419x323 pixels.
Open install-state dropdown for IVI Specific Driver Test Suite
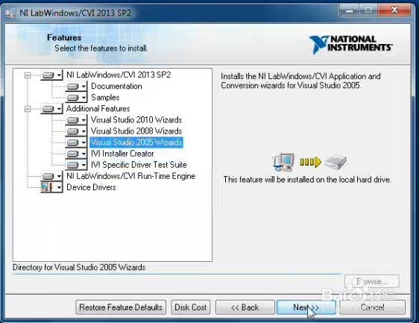point(77,165)
